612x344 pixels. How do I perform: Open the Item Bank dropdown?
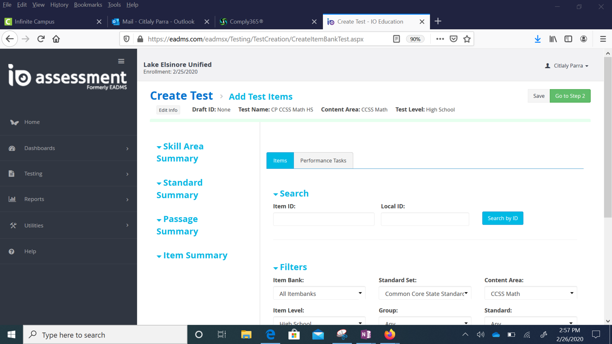click(319, 294)
